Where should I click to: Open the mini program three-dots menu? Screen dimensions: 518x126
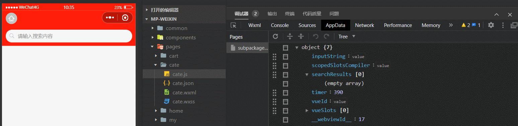[110, 18]
